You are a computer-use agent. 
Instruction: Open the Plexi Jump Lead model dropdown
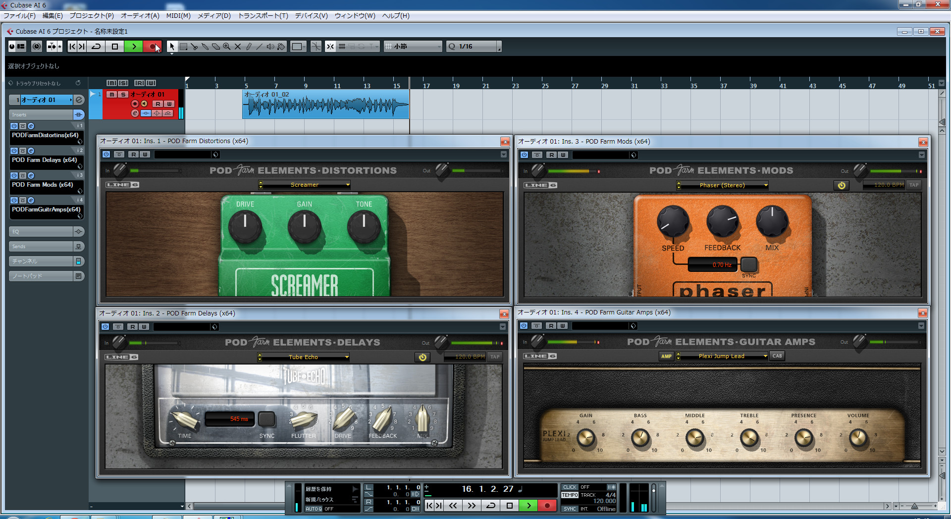(x=722, y=356)
